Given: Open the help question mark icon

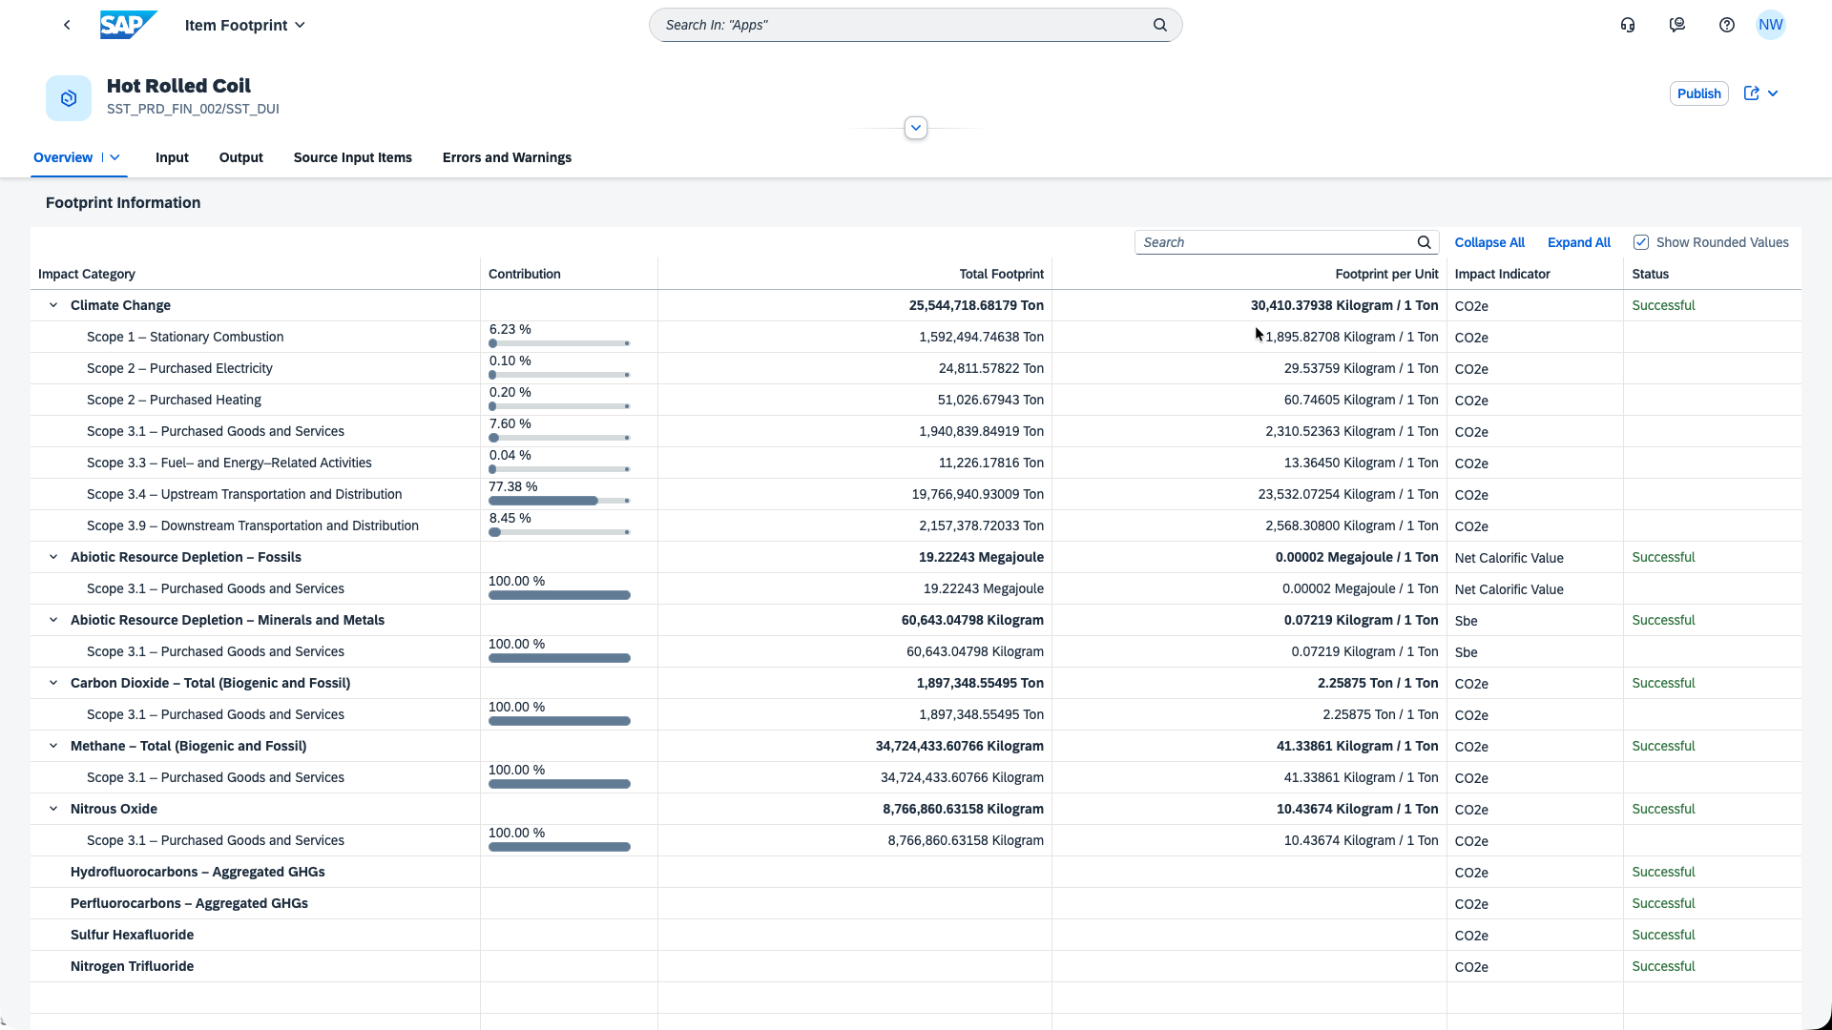Looking at the screenshot, I should point(1727,25).
